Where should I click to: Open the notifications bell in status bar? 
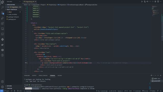pos(161,91)
